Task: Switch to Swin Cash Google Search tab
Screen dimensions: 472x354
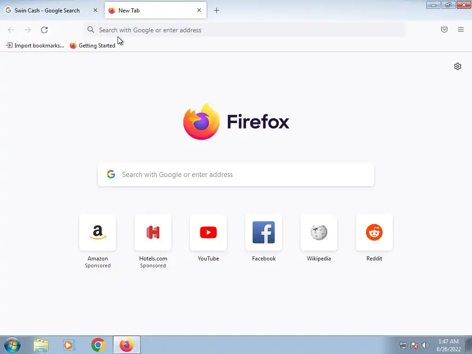Action: click(x=51, y=10)
